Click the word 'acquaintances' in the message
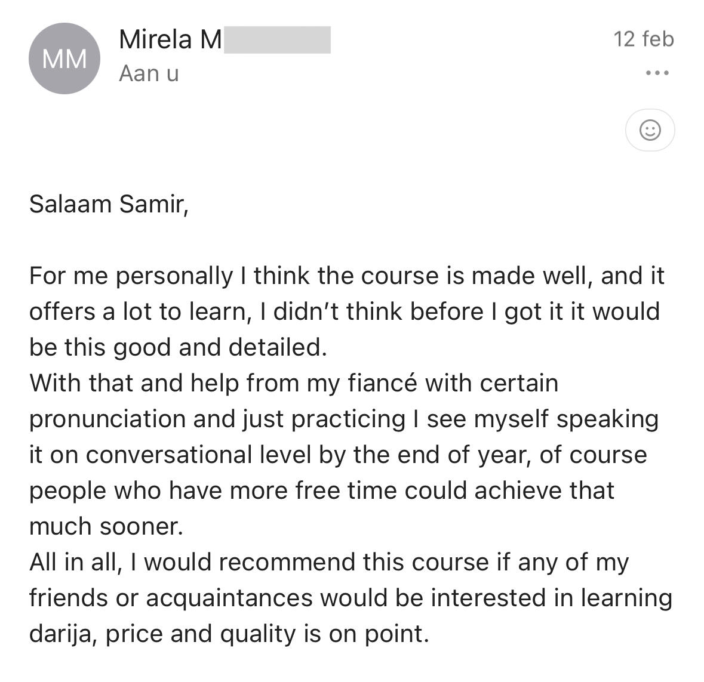This screenshot has height=682, width=704. [229, 598]
